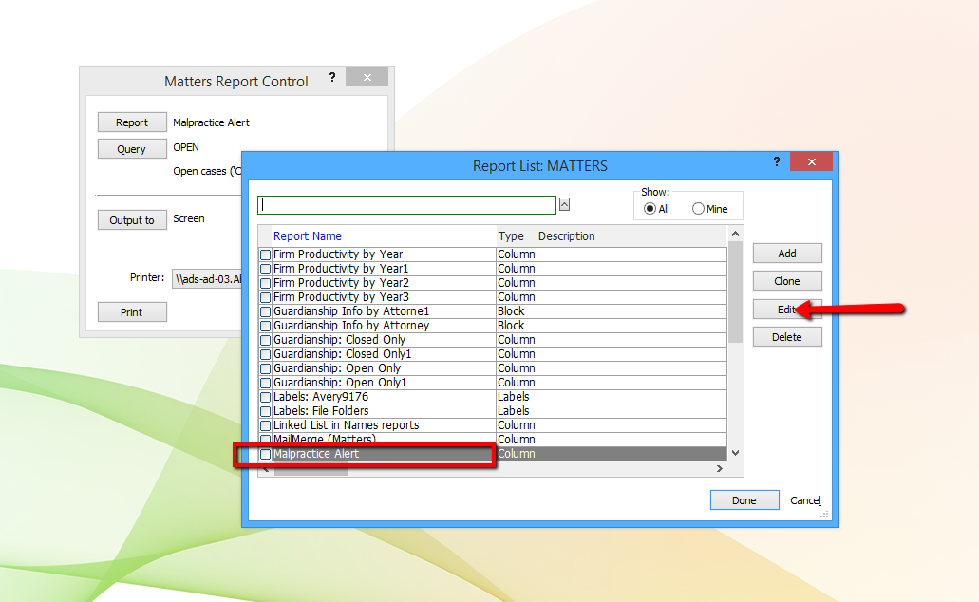Viewport: 979px width, 602px height.
Task: Check the box for Firm Productivity by Year1
Action: click(265, 269)
